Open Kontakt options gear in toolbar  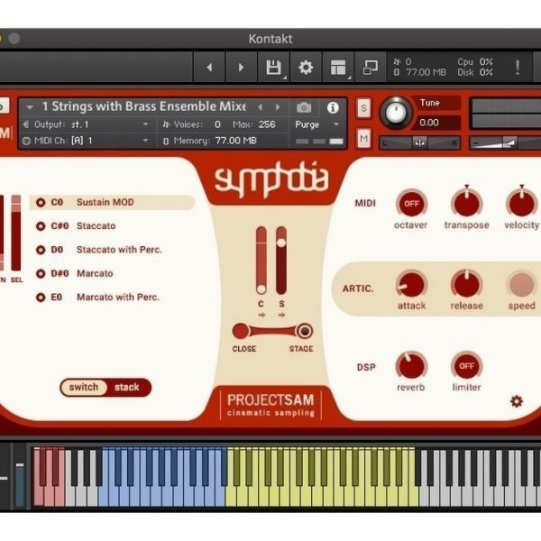pos(306,68)
